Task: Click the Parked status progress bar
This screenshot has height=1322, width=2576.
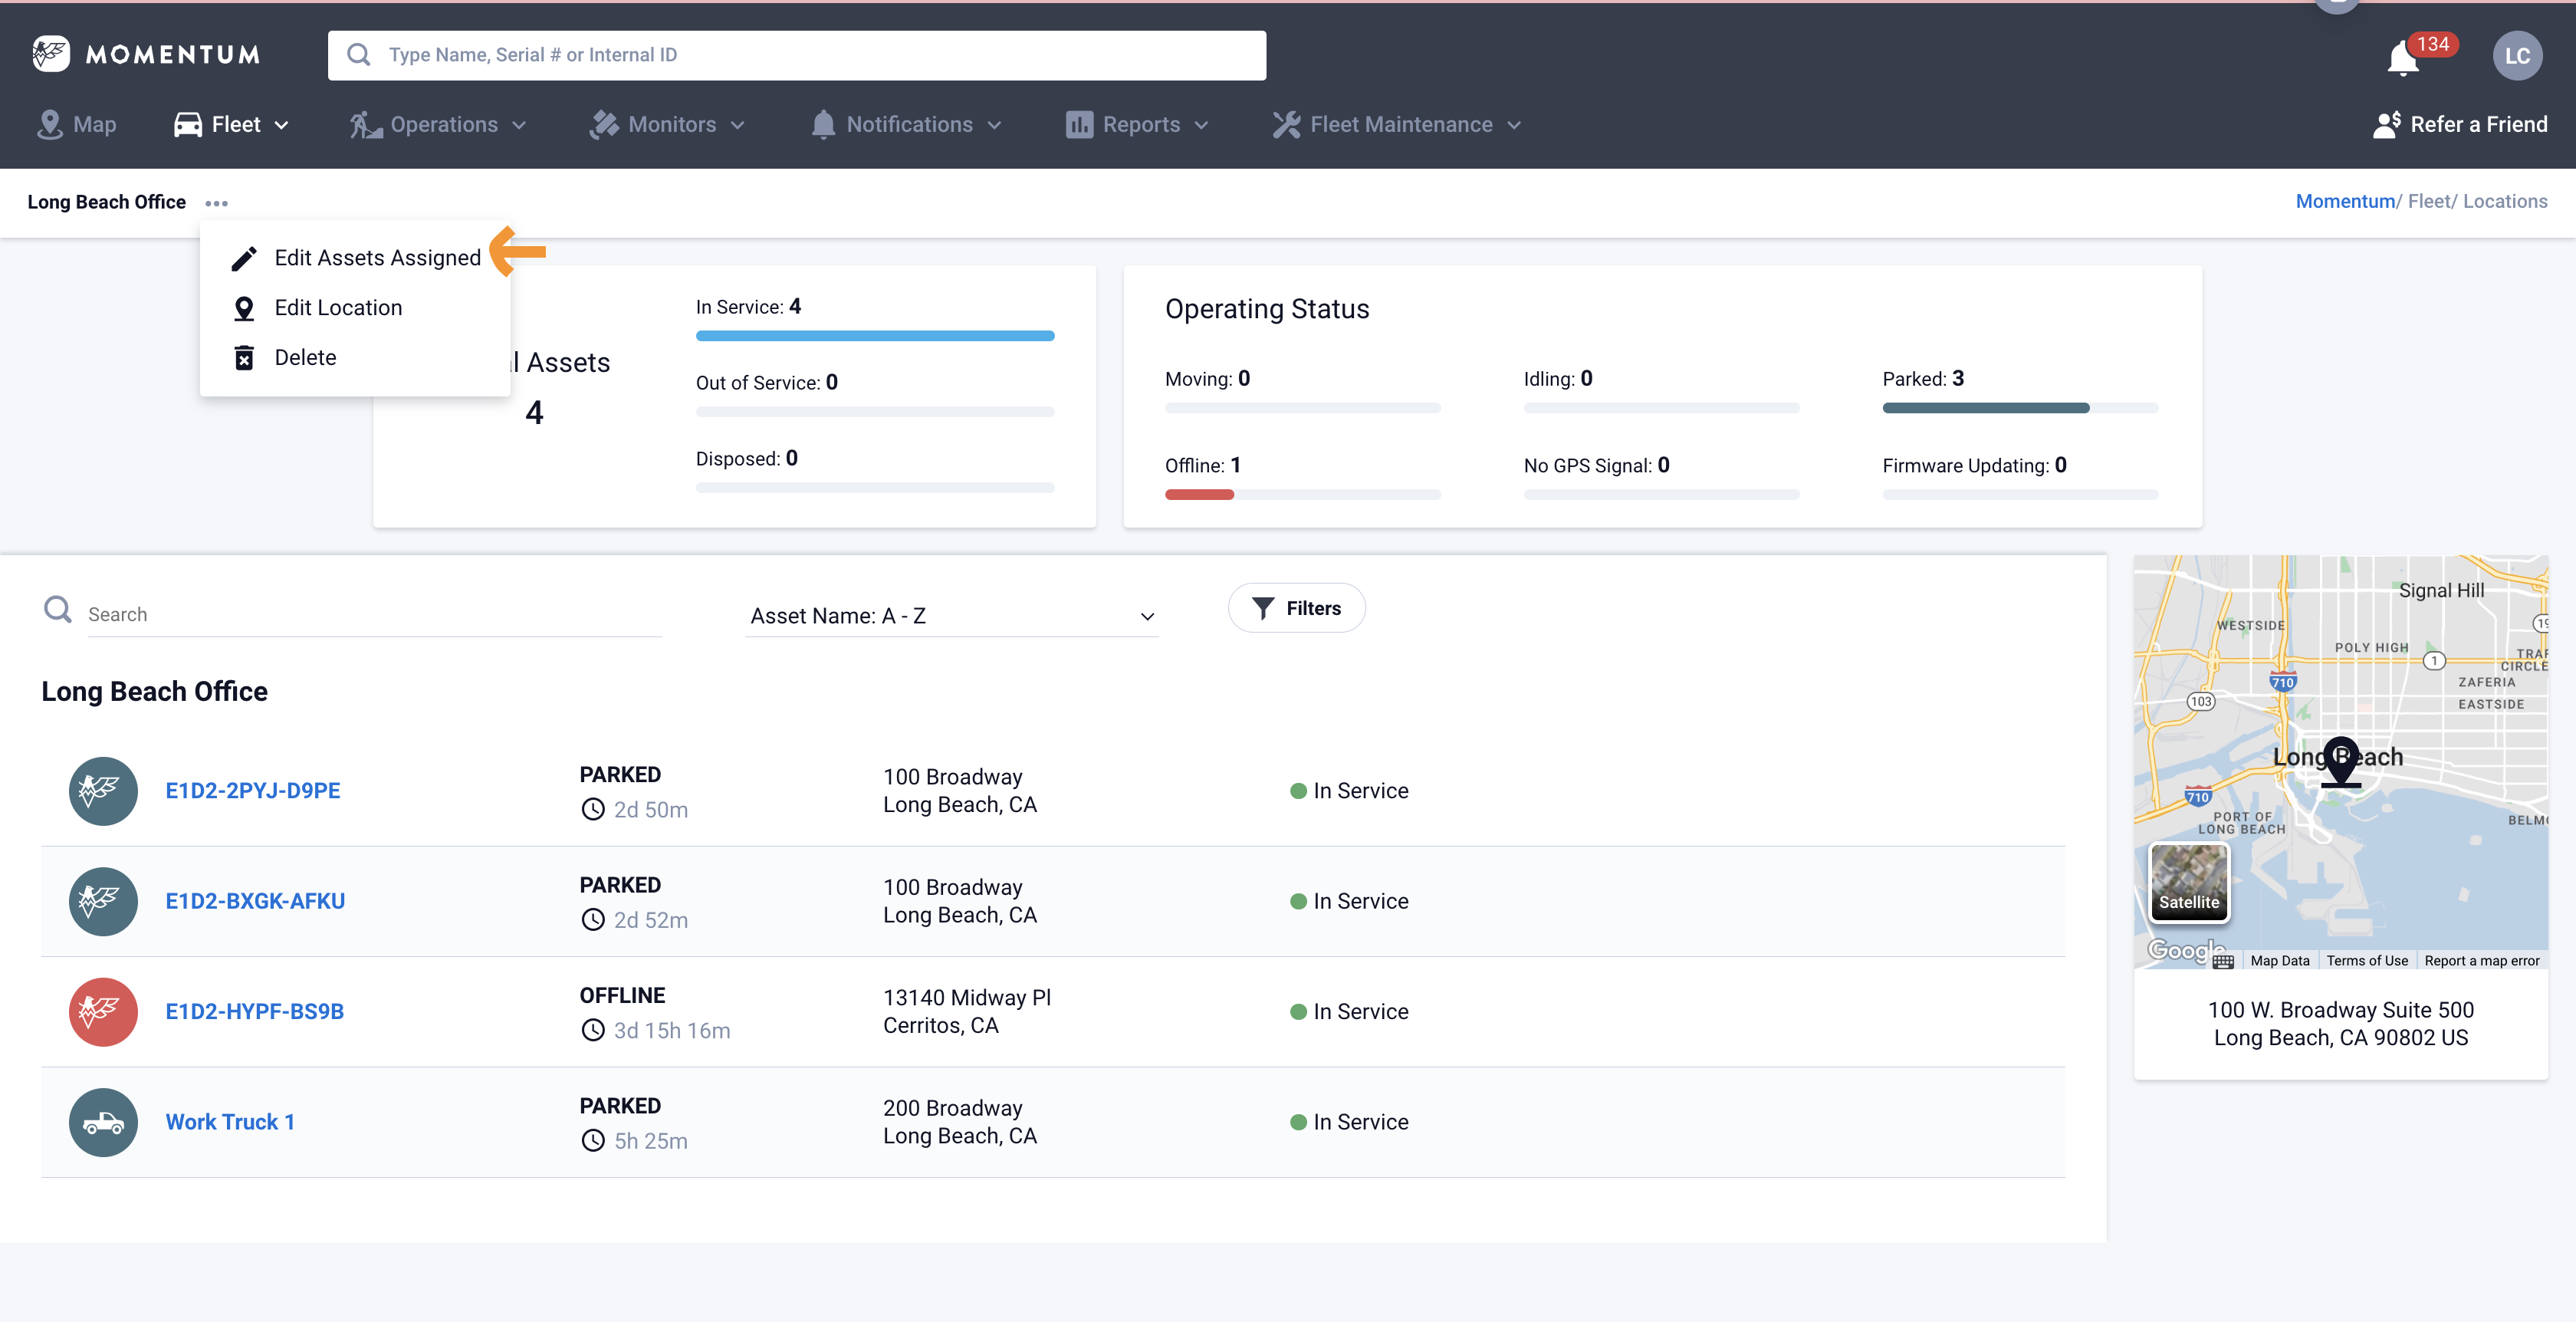Action: (2019, 408)
